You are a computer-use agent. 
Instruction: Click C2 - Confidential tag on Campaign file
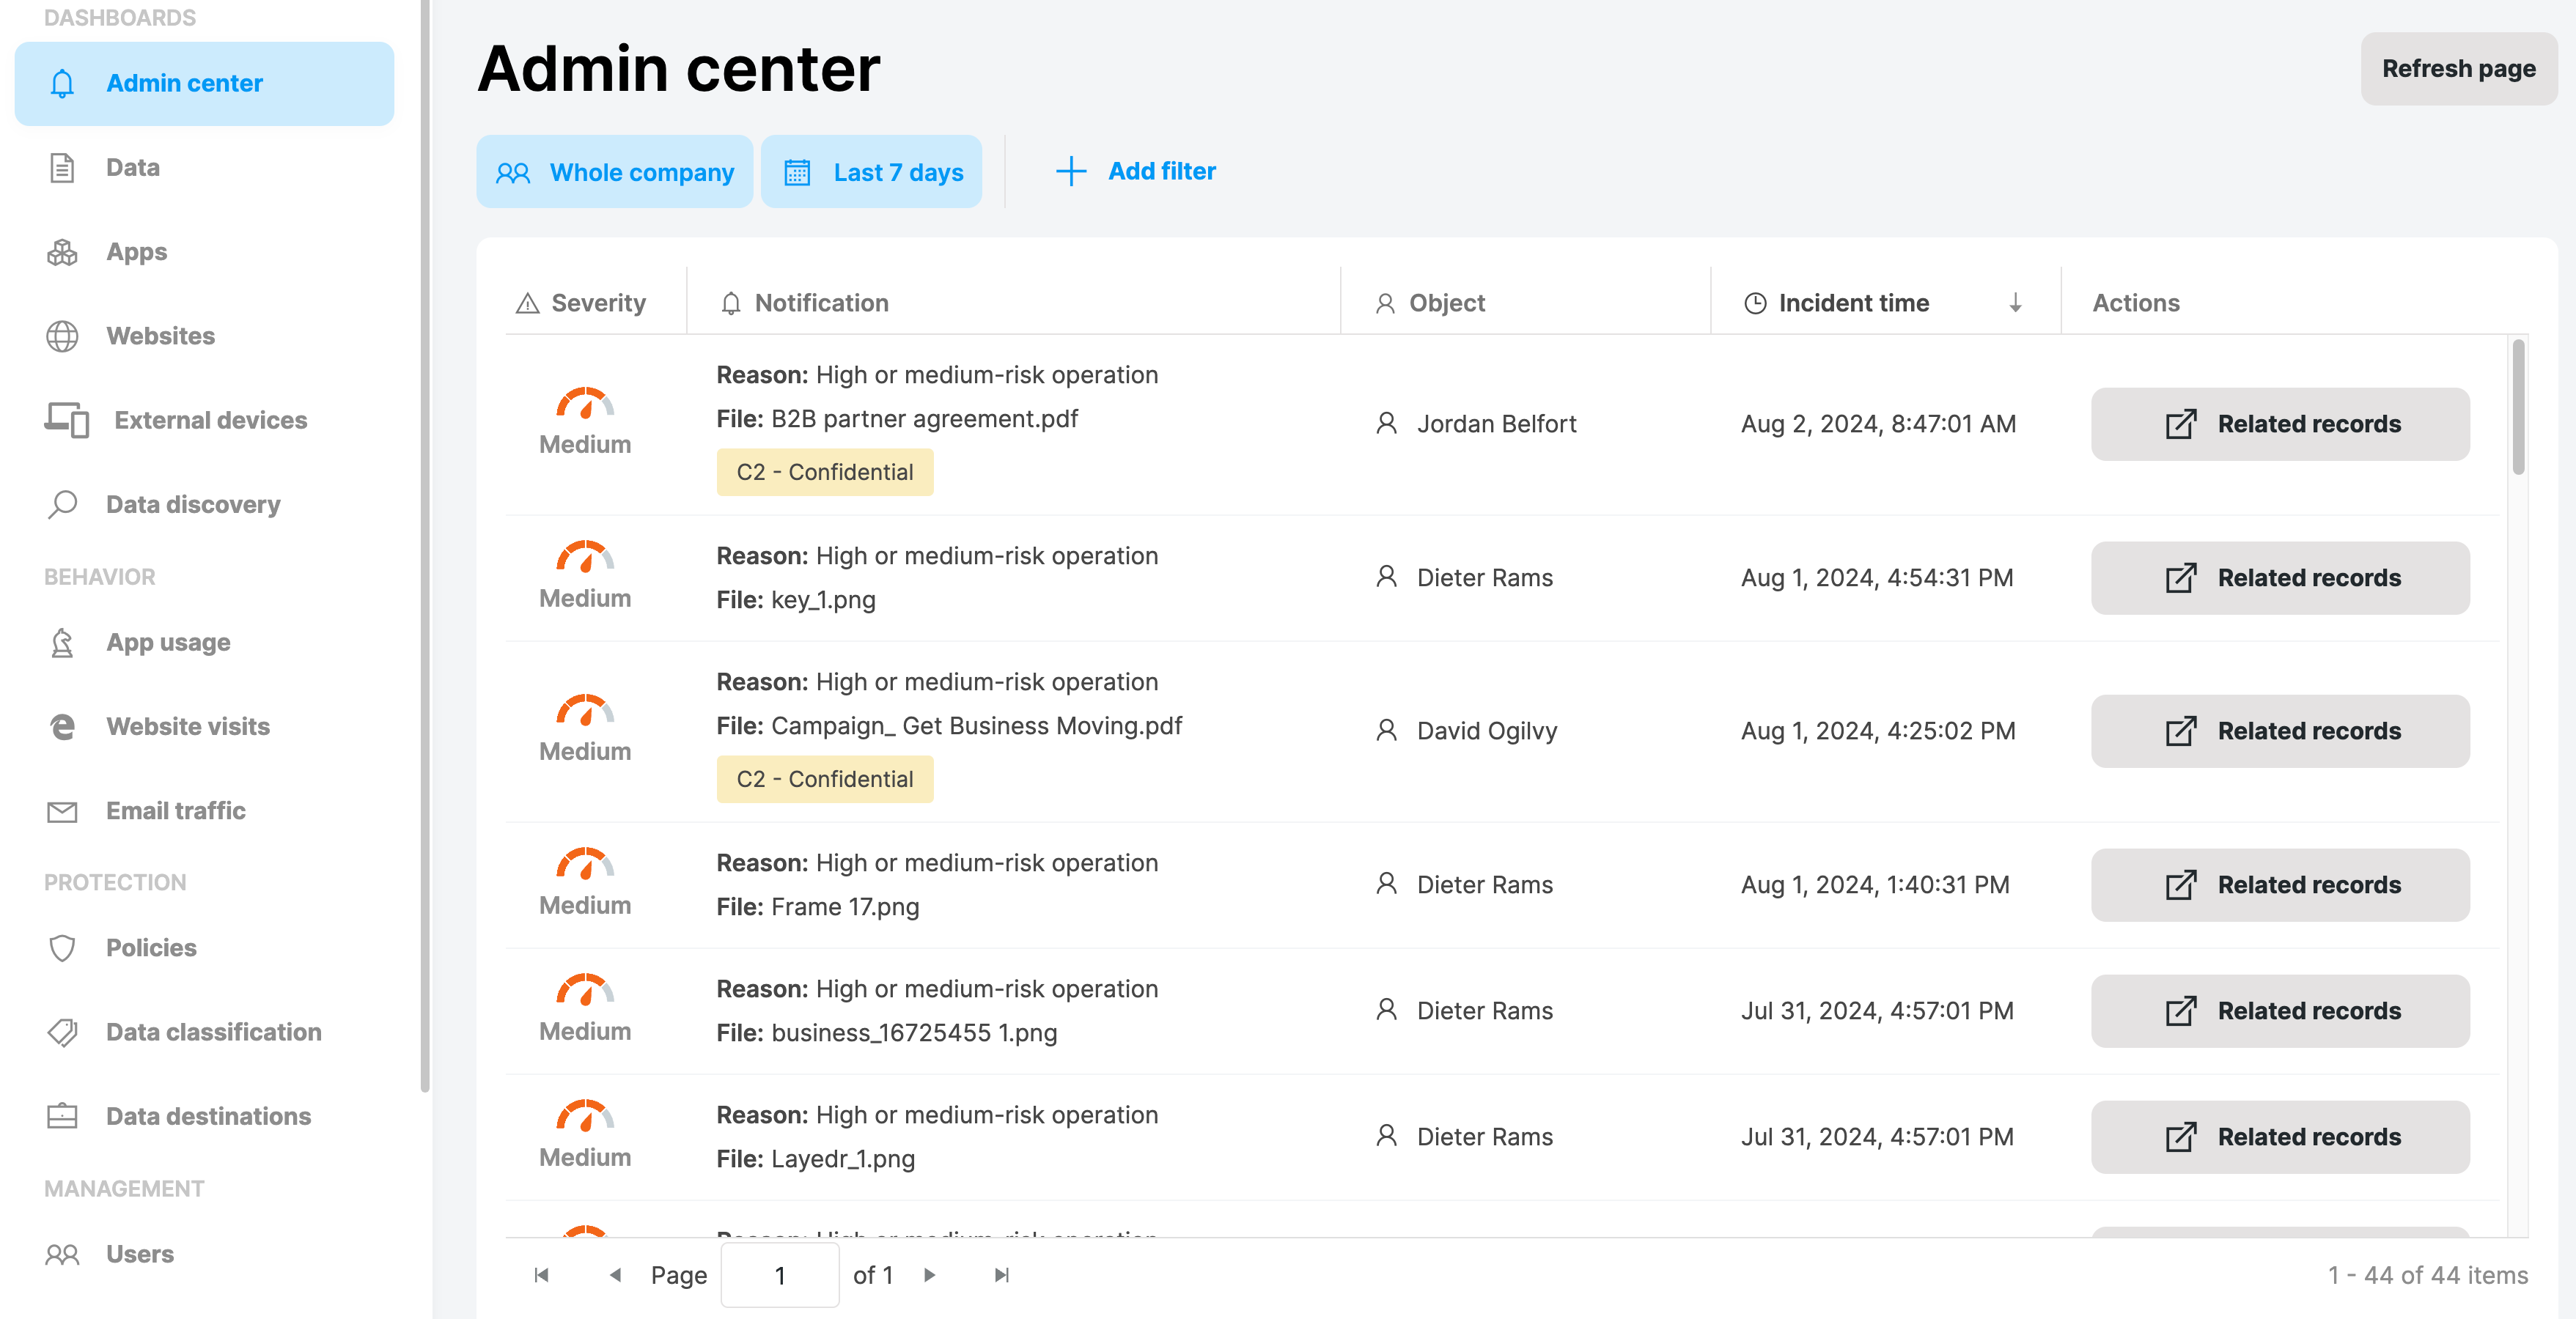pos(825,778)
